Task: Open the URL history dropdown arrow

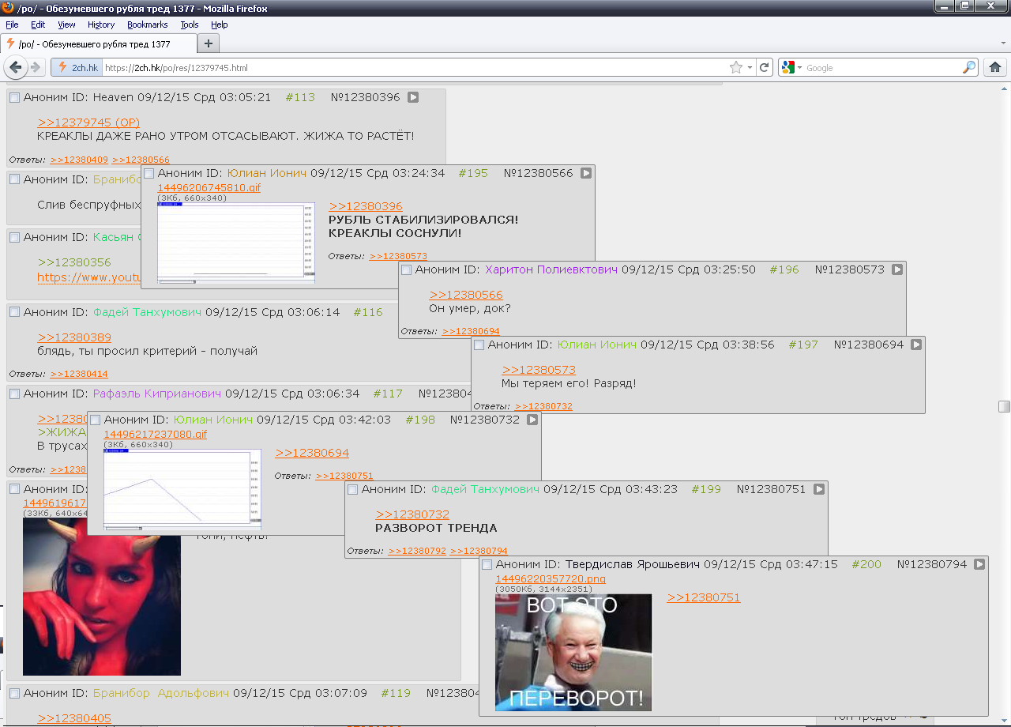Action: [x=750, y=67]
